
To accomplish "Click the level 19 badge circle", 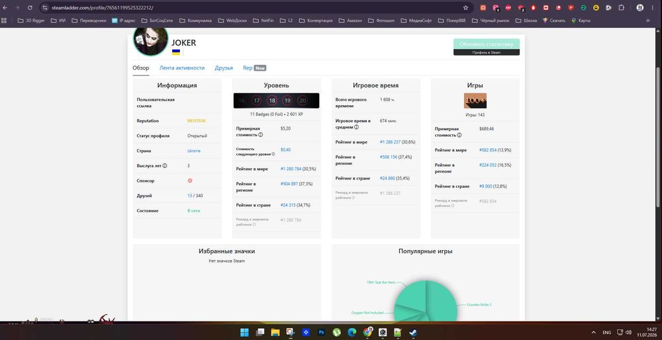I will click(287, 101).
